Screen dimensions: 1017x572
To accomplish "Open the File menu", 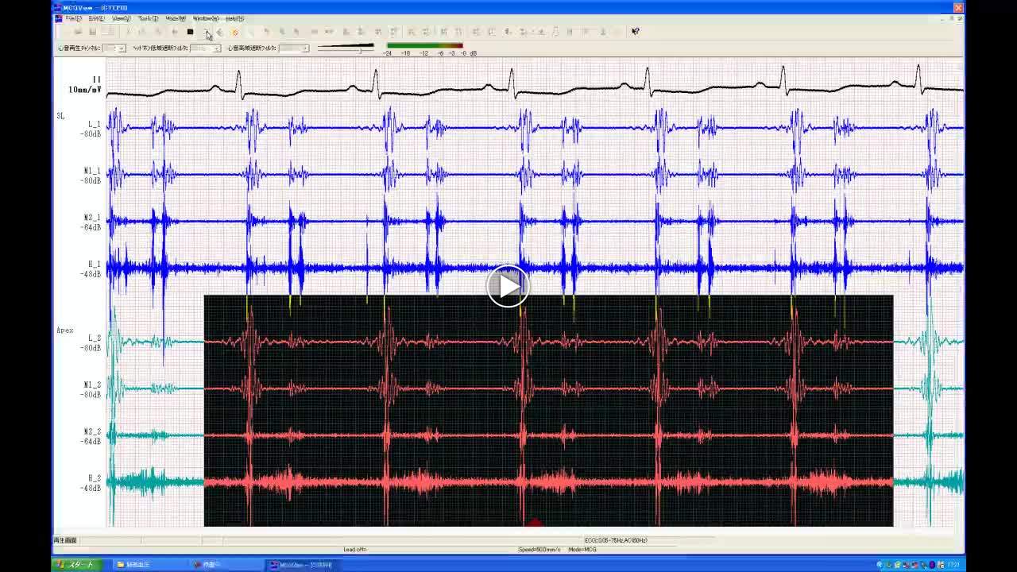I will tap(73, 18).
